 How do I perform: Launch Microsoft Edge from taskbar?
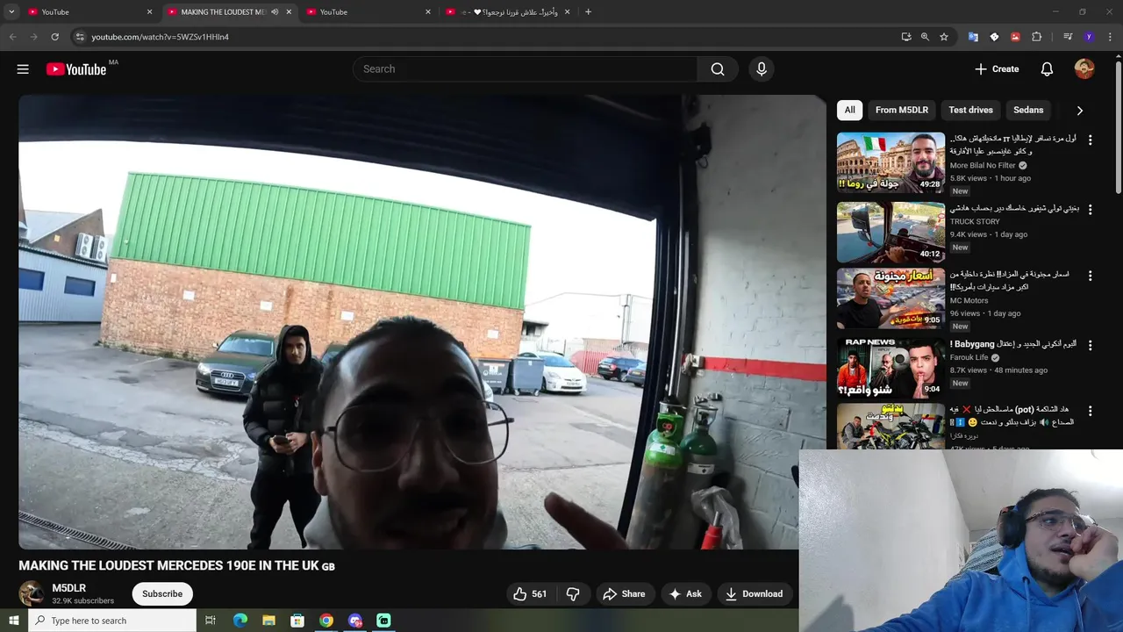pyautogui.click(x=240, y=621)
